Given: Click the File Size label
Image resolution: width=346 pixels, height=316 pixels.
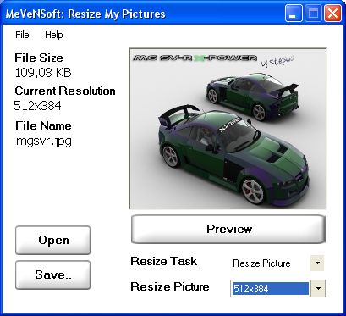Looking at the screenshot, I should point(39,58).
